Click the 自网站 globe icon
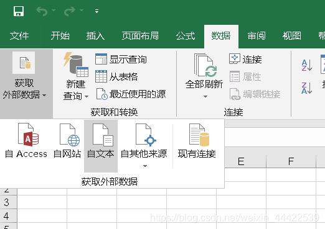Viewport: 325px width, 229px height. [x=70, y=135]
